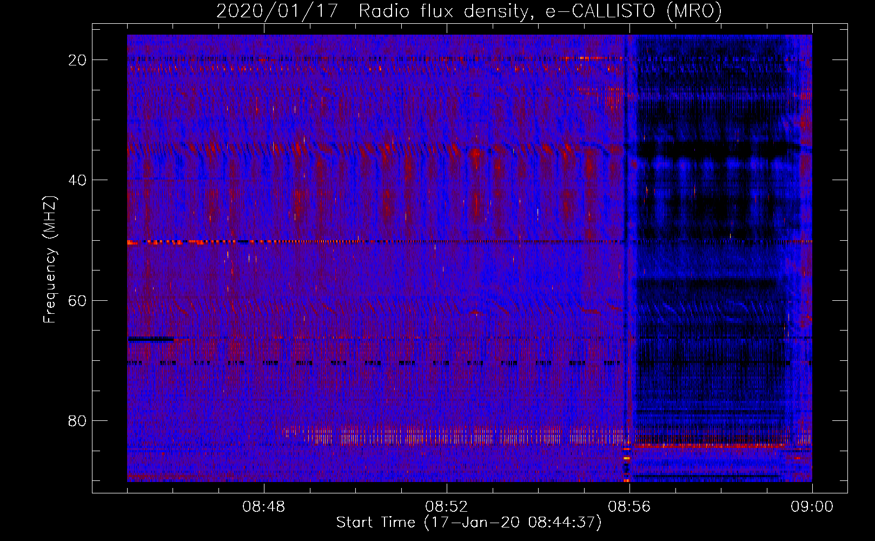Image resolution: width=875 pixels, height=541 pixels.
Task: Click the 08:56 time tick label
Action: tap(629, 507)
